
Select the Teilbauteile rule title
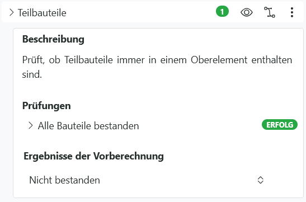tap(42, 13)
